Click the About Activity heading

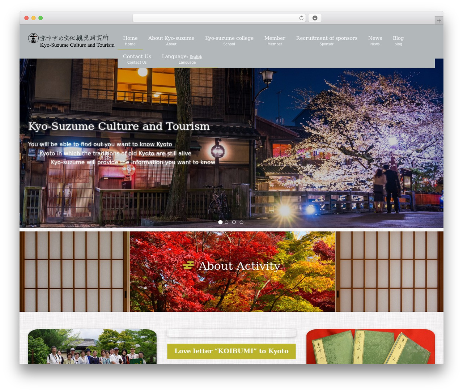tap(239, 266)
